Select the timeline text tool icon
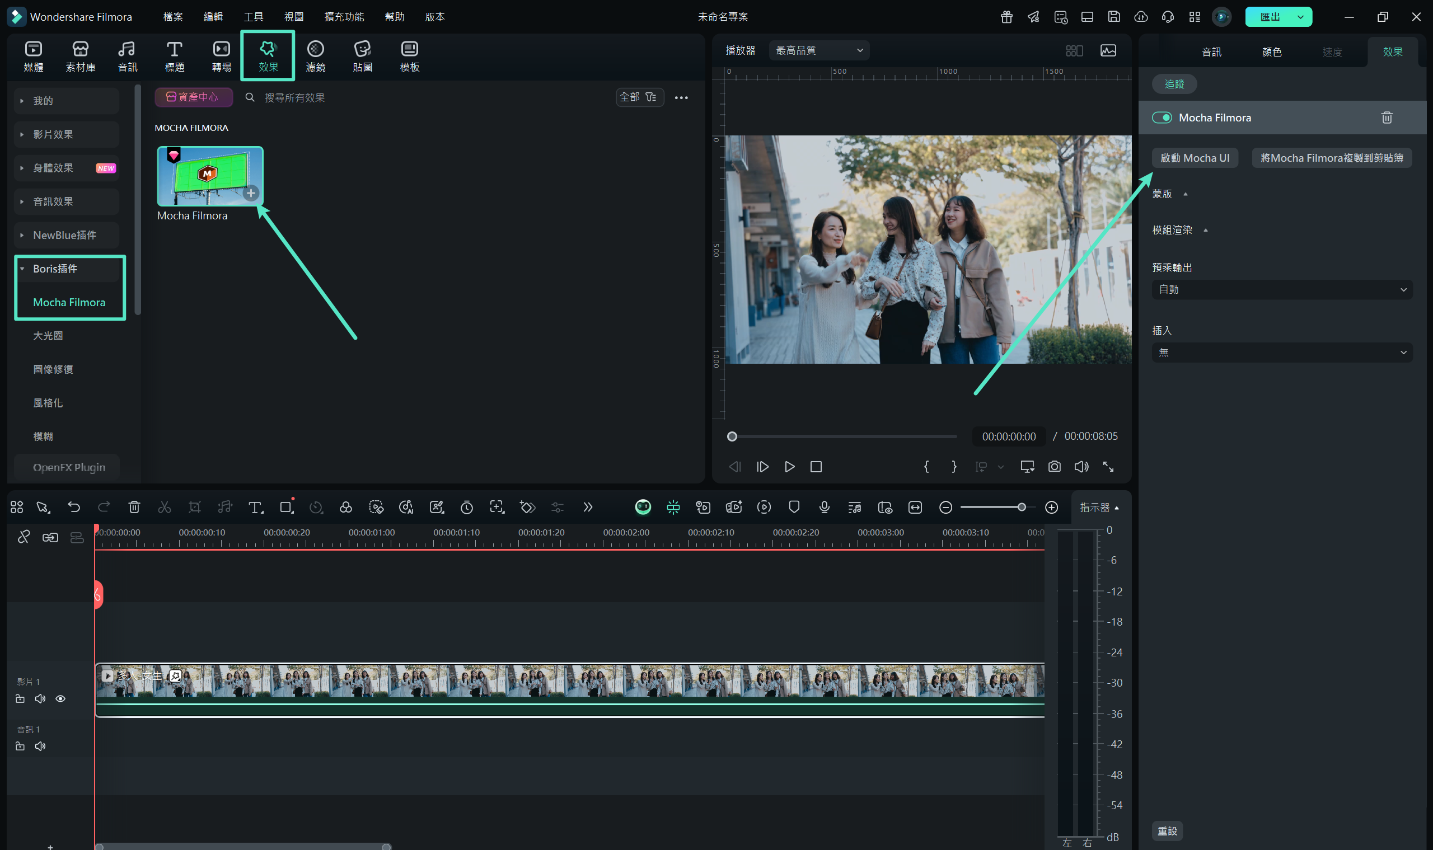 click(x=255, y=507)
